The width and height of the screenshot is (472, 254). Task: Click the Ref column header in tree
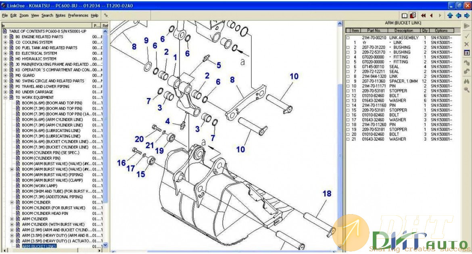pyautogui.click(x=105, y=25)
